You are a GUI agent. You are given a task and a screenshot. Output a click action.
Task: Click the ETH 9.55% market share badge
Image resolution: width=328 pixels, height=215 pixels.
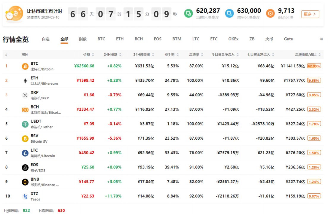(314, 80)
